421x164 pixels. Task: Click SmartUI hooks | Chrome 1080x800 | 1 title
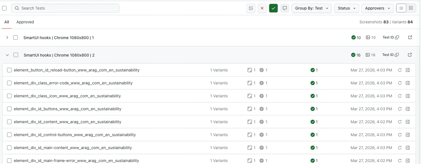(x=59, y=37)
